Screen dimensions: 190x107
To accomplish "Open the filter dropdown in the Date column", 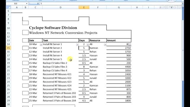I will coord(41,45).
